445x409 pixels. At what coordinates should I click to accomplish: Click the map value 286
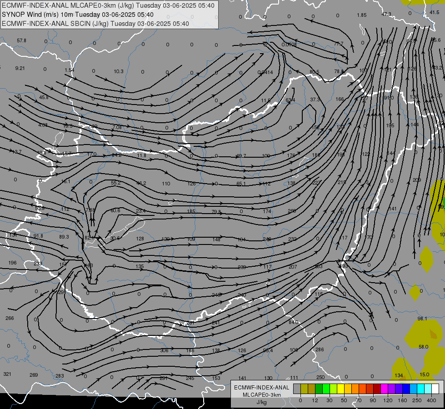coord(320,349)
